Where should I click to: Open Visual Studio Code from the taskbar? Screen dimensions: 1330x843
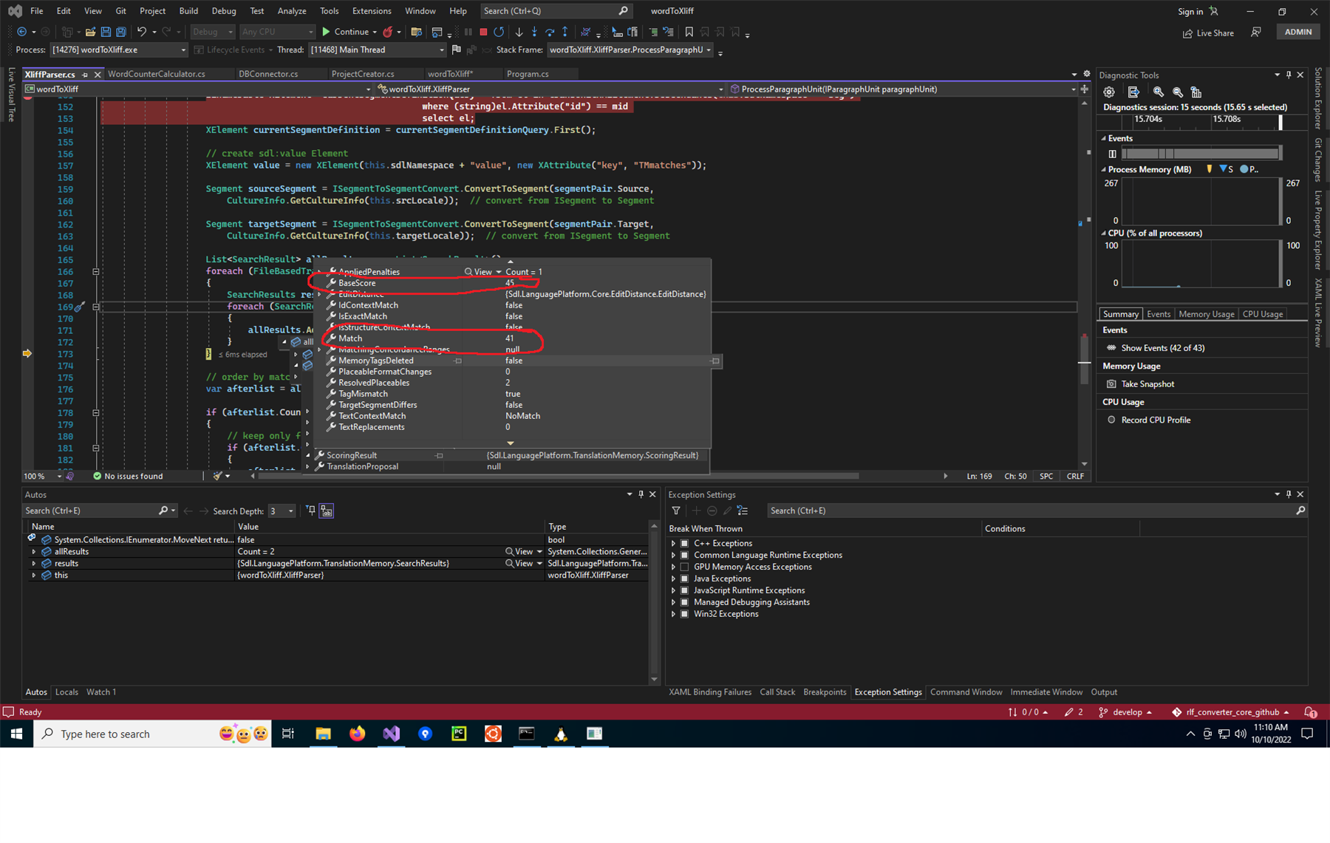pos(391,734)
